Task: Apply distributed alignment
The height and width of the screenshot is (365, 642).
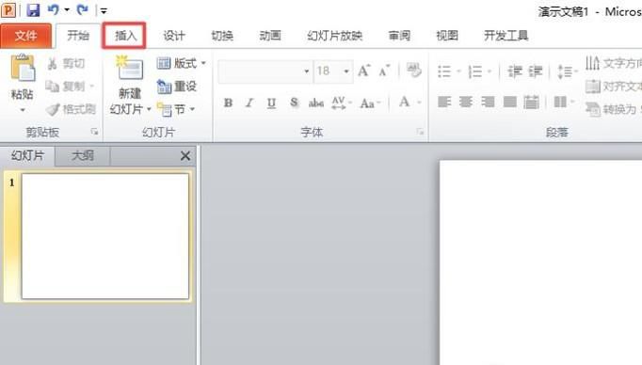Action: (x=531, y=102)
